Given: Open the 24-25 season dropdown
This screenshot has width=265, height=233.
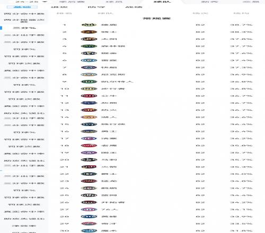Looking at the screenshot, I should pos(31,2).
